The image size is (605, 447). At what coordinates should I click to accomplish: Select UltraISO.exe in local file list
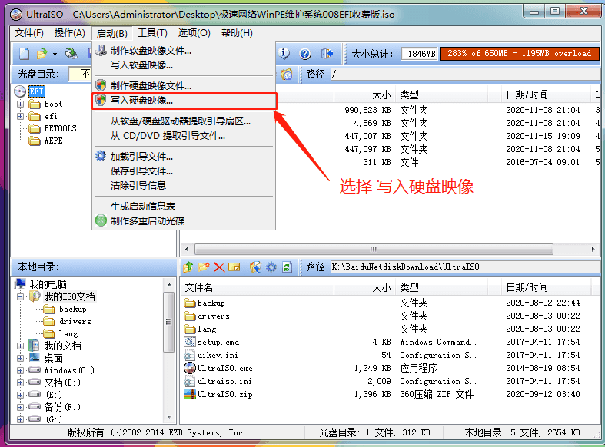point(224,368)
